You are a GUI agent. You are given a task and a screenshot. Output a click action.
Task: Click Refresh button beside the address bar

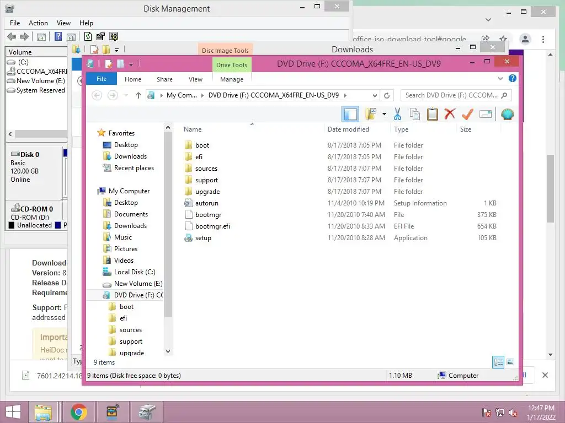pyautogui.click(x=387, y=95)
